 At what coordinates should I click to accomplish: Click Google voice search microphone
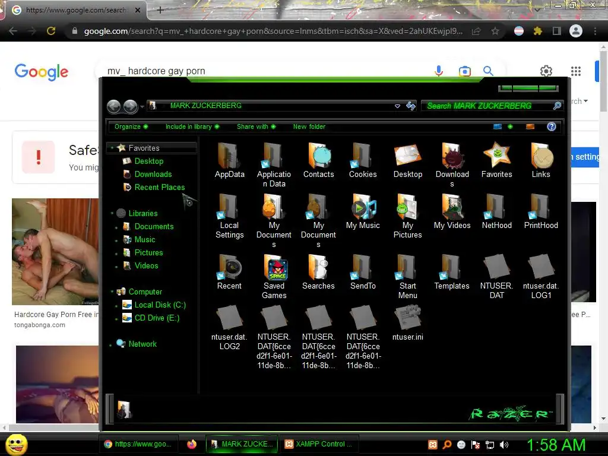[439, 71]
